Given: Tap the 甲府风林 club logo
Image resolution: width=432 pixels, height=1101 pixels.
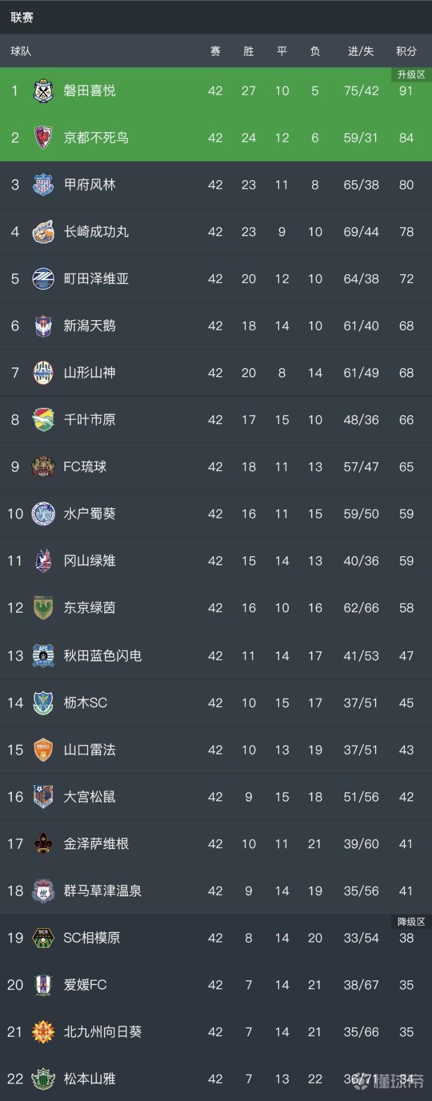Looking at the screenshot, I should (x=43, y=184).
